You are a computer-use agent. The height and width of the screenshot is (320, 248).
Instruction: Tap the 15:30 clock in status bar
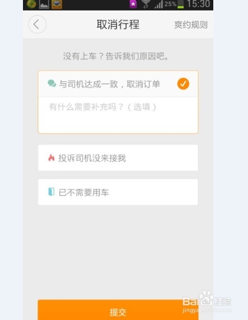click(x=198, y=4)
